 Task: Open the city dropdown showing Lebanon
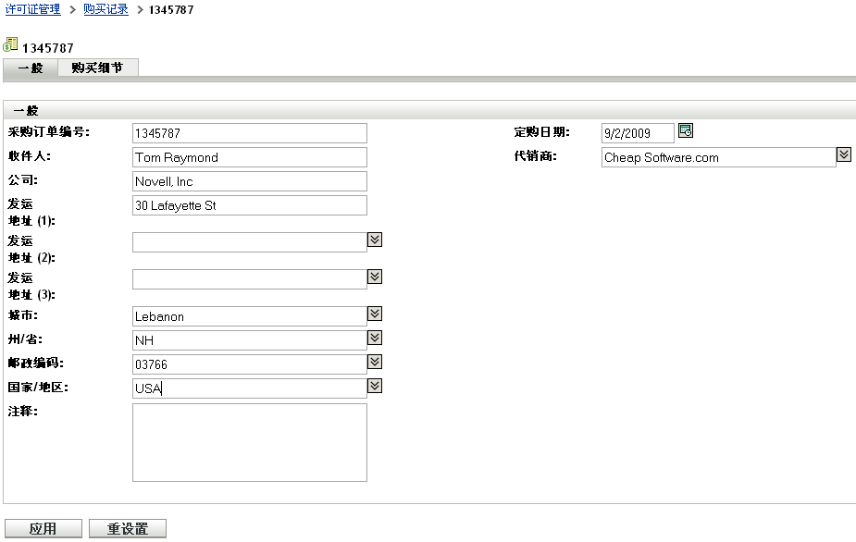pos(375,314)
